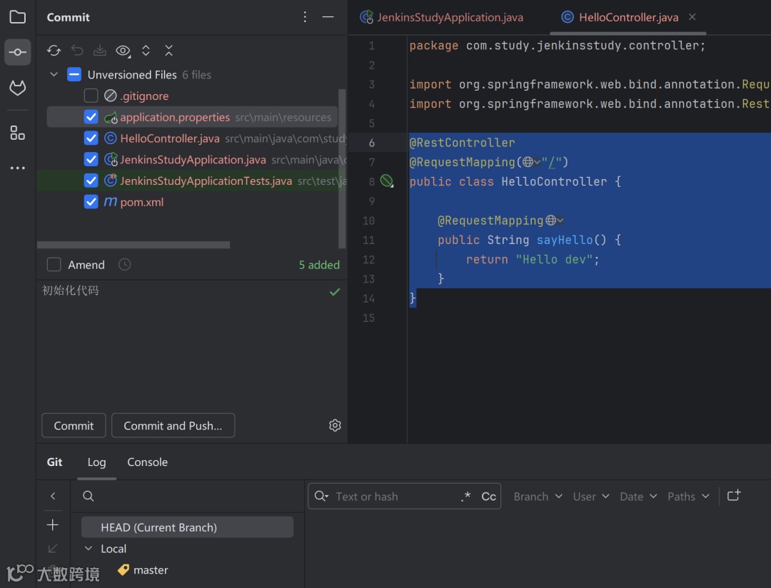Open the User filter dropdown

[591, 497]
